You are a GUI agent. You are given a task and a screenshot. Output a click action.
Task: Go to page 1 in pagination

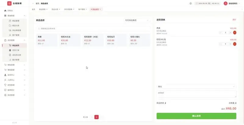point(96,117)
